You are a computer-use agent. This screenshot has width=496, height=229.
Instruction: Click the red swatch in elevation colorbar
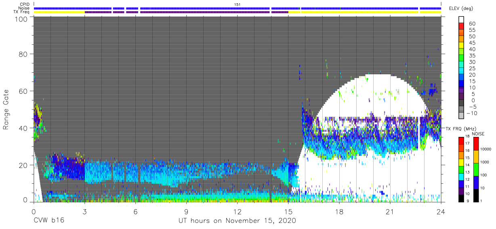pos(462,26)
